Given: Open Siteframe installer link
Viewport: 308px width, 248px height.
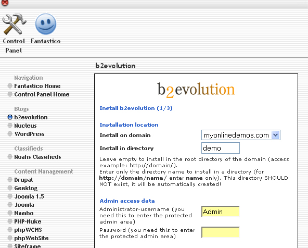Looking at the screenshot, I should coord(27,246).
